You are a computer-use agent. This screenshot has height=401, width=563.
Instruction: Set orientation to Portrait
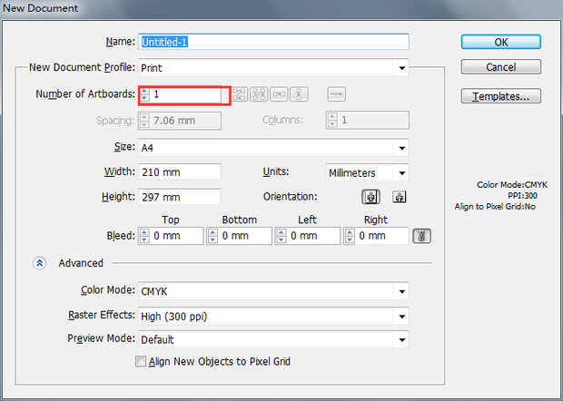pyautogui.click(x=370, y=197)
